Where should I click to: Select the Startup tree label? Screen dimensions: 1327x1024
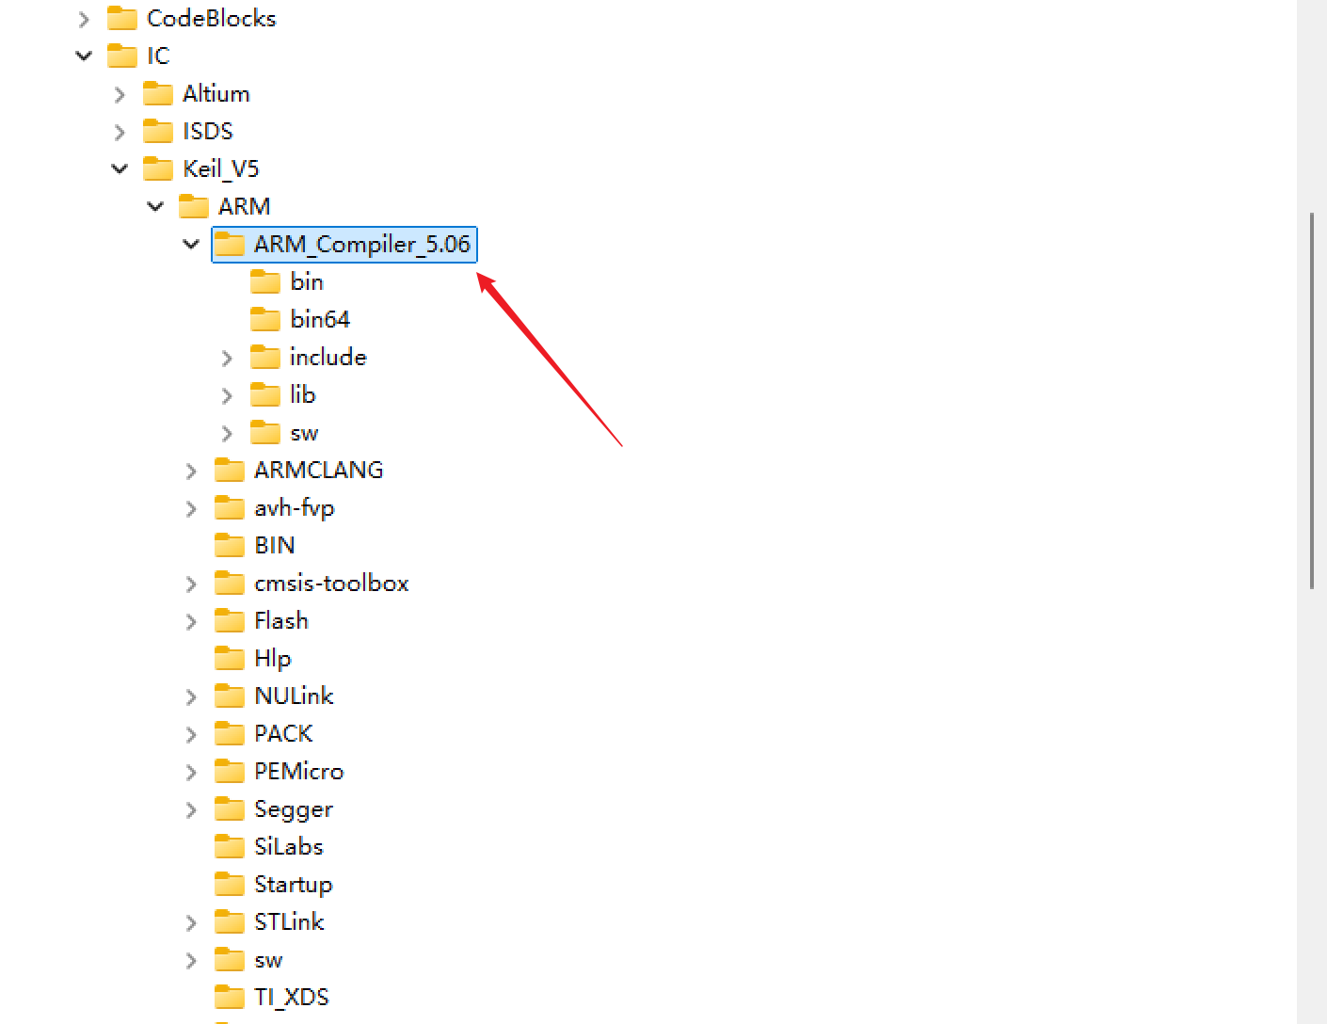pyautogui.click(x=293, y=885)
